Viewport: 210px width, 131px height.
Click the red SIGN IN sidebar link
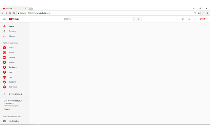point(7,109)
